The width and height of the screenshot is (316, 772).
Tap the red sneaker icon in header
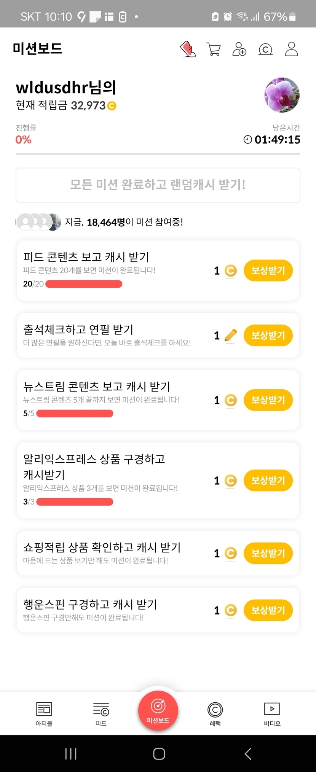pos(188,49)
